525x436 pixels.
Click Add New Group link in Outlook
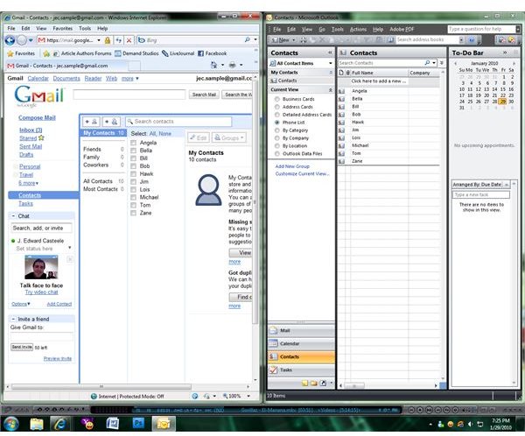coord(292,166)
